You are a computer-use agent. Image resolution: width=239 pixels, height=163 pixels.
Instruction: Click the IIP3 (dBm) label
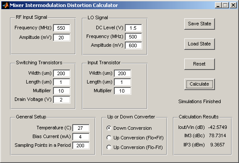[x=194, y=145]
